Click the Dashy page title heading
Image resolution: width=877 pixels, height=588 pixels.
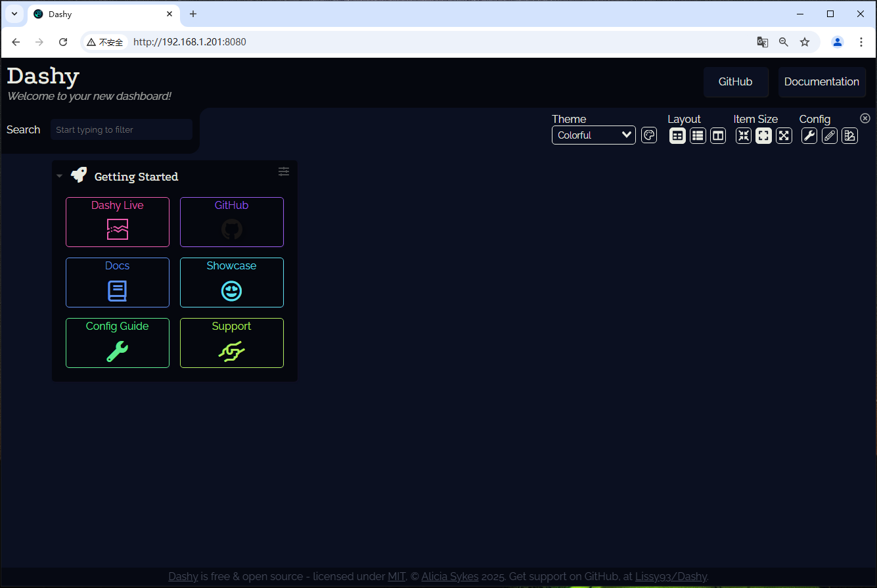pyautogui.click(x=43, y=76)
